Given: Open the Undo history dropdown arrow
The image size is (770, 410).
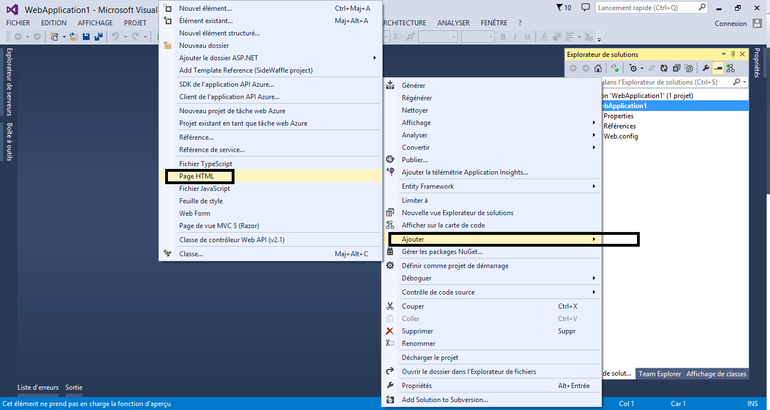Looking at the screenshot, I should coord(125,37).
